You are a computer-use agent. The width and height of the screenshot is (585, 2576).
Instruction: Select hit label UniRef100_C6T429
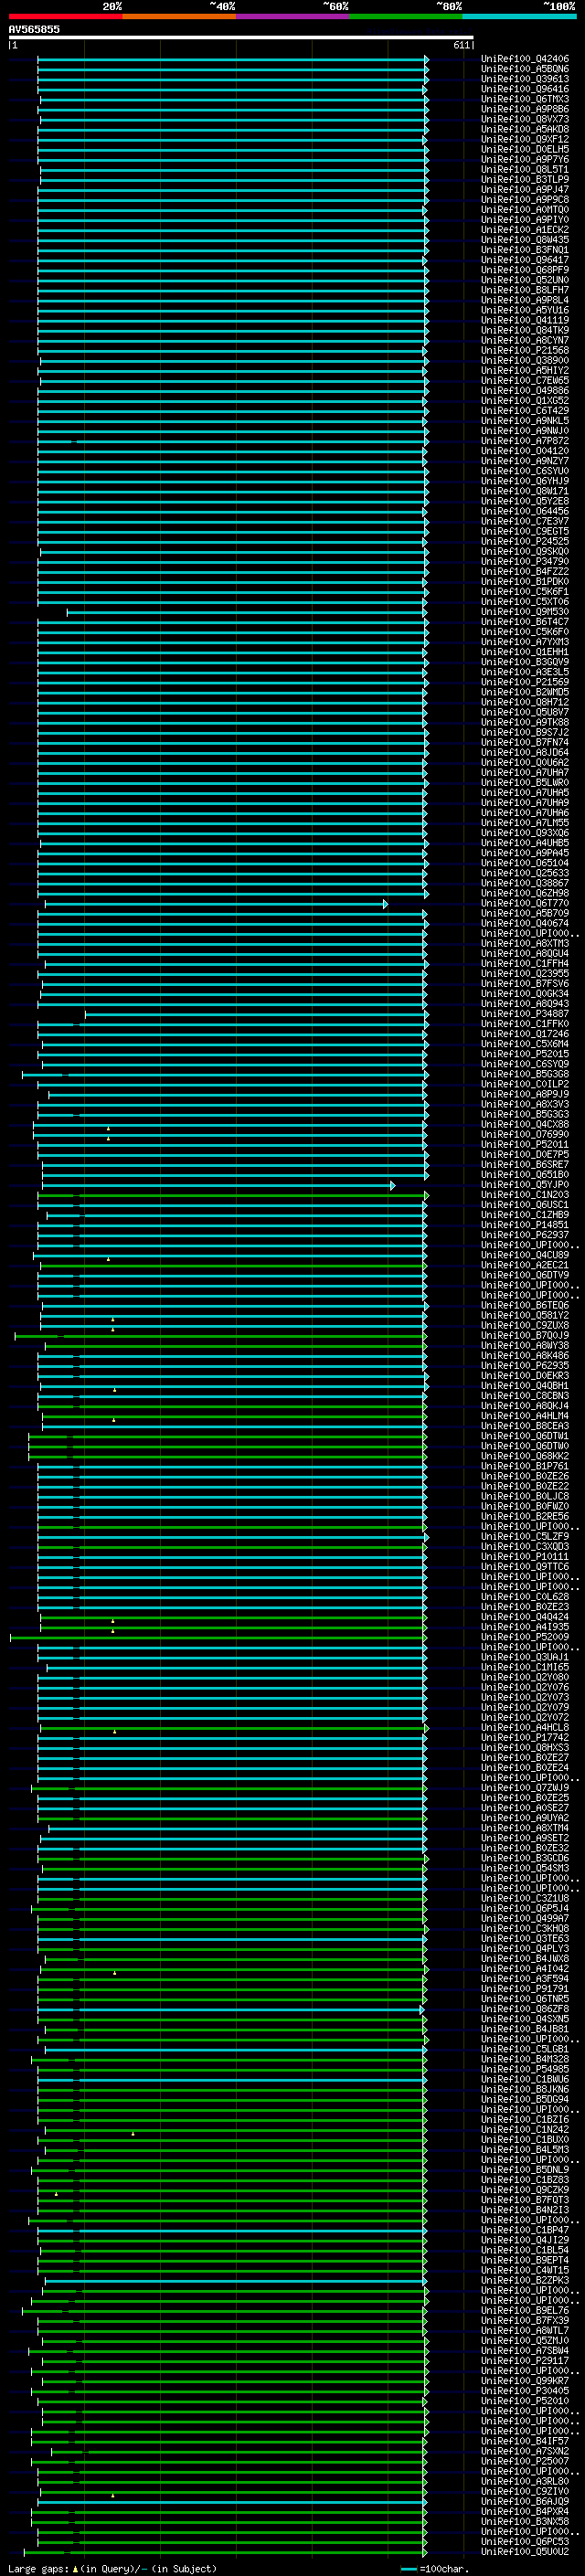(x=525, y=410)
